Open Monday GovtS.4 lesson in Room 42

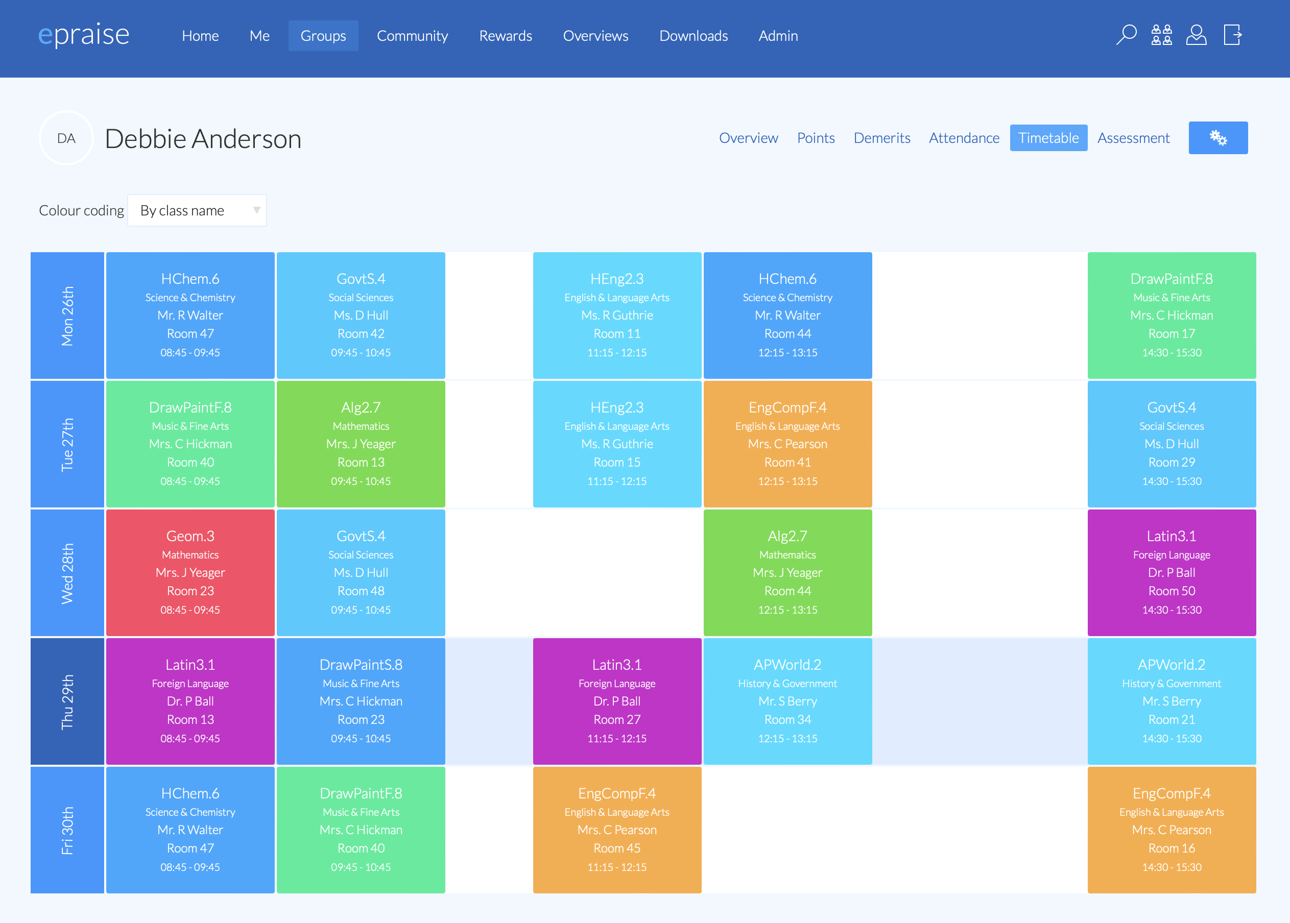tap(361, 315)
